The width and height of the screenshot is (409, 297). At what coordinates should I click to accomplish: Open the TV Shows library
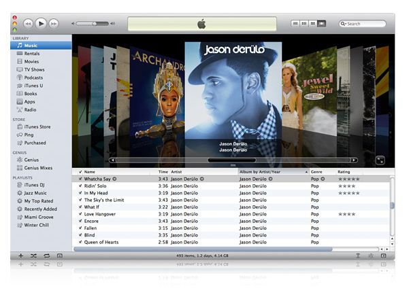41,69
